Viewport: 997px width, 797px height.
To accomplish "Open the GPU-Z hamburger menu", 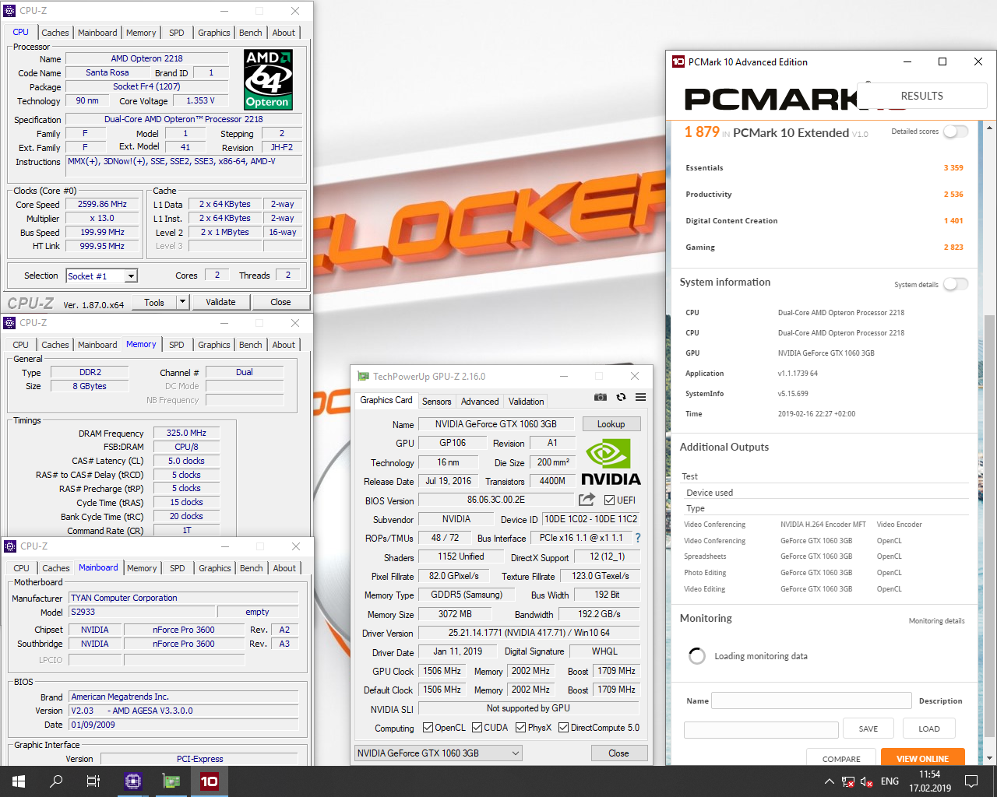I will [x=640, y=397].
